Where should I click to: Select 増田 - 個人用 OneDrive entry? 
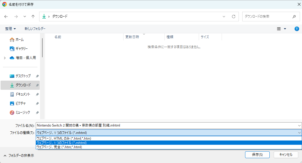pos(23,58)
